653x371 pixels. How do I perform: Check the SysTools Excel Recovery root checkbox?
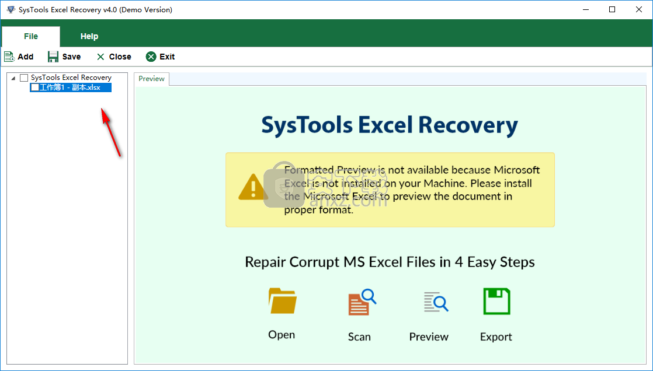pos(24,78)
